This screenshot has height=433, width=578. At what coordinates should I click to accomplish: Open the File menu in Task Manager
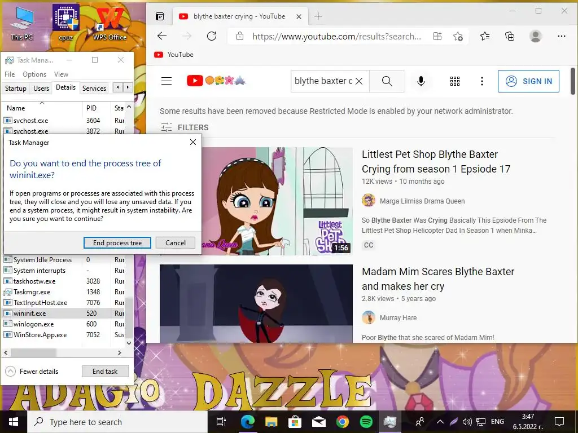pos(10,74)
